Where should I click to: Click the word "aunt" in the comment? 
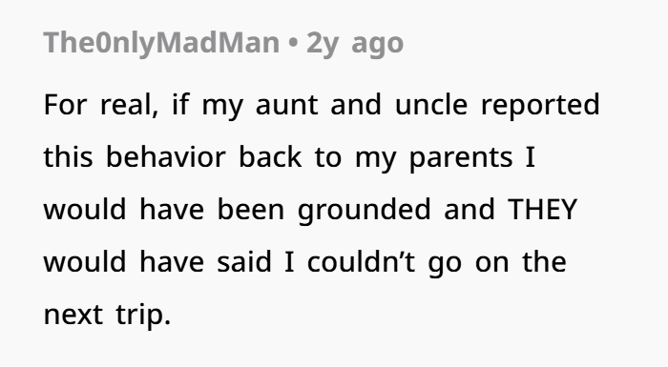[286, 105]
